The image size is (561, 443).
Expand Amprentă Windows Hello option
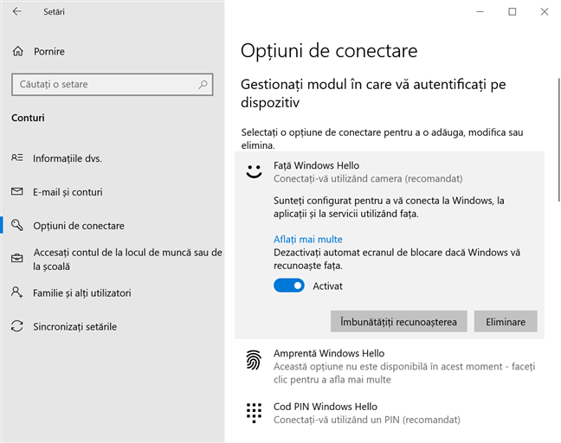pyautogui.click(x=390, y=366)
